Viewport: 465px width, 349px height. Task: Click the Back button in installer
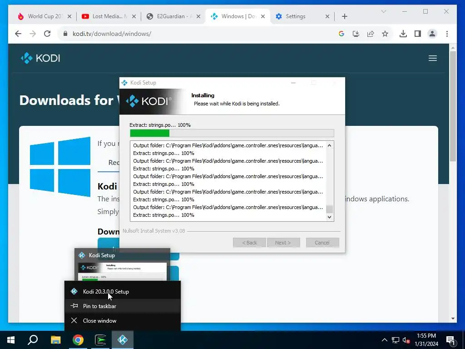click(x=249, y=243)
